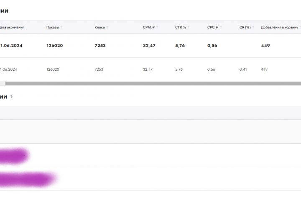301x201 pixels.
Task: Click the Дата окончания column header
Action: pyautogui.click(x=13, y=27)
